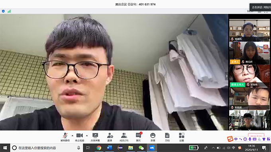Click the blue security shield icon
Viewport: 271px width, 152px height.
coord(3,11)
